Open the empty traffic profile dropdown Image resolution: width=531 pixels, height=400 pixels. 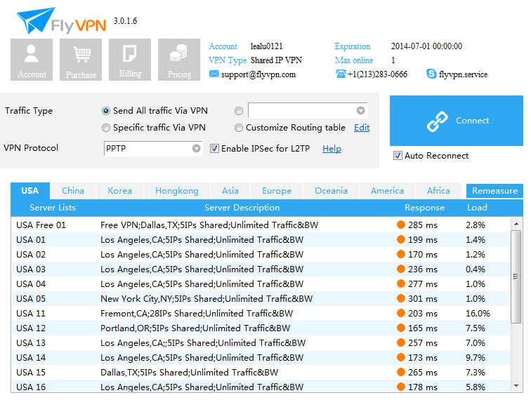click(308, 110)
